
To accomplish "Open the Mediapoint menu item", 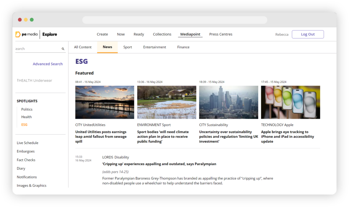I will click(x=190, y=34).
